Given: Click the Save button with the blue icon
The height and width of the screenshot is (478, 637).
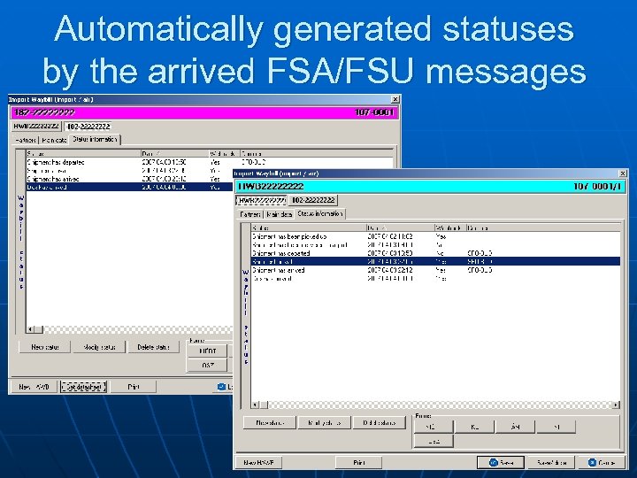Looking at the screenshot, I should pos(501,463).
